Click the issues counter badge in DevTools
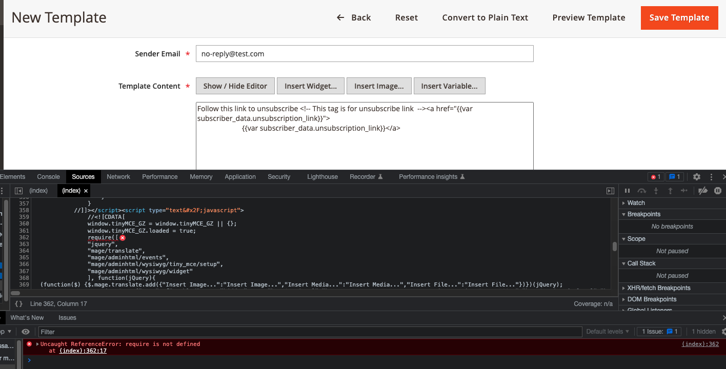The image size is (726, 369). coord(675,176)
